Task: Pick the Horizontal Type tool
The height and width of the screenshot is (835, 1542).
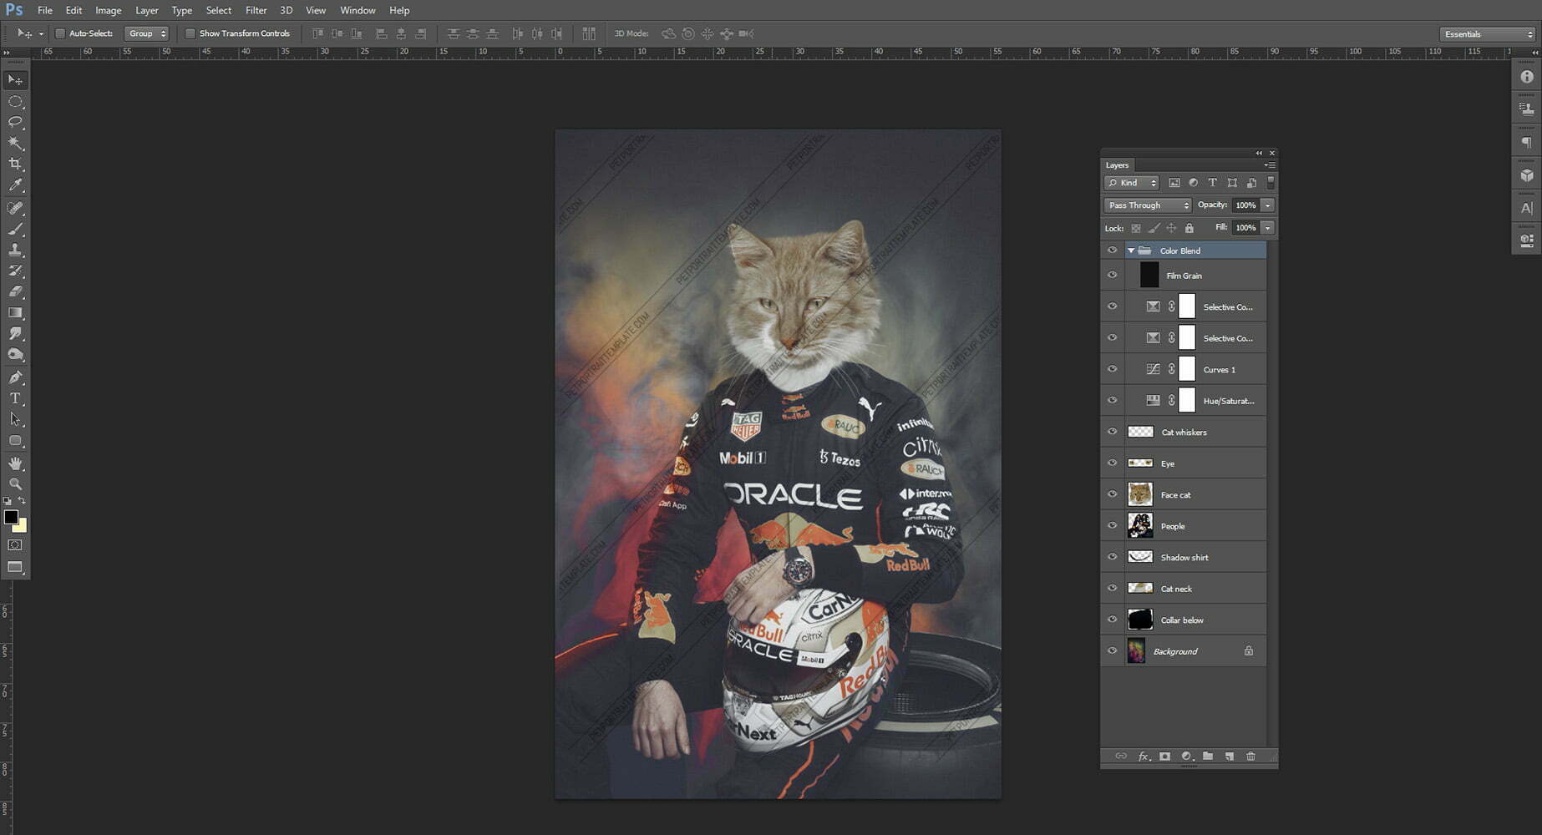Action: click(15, 398)
